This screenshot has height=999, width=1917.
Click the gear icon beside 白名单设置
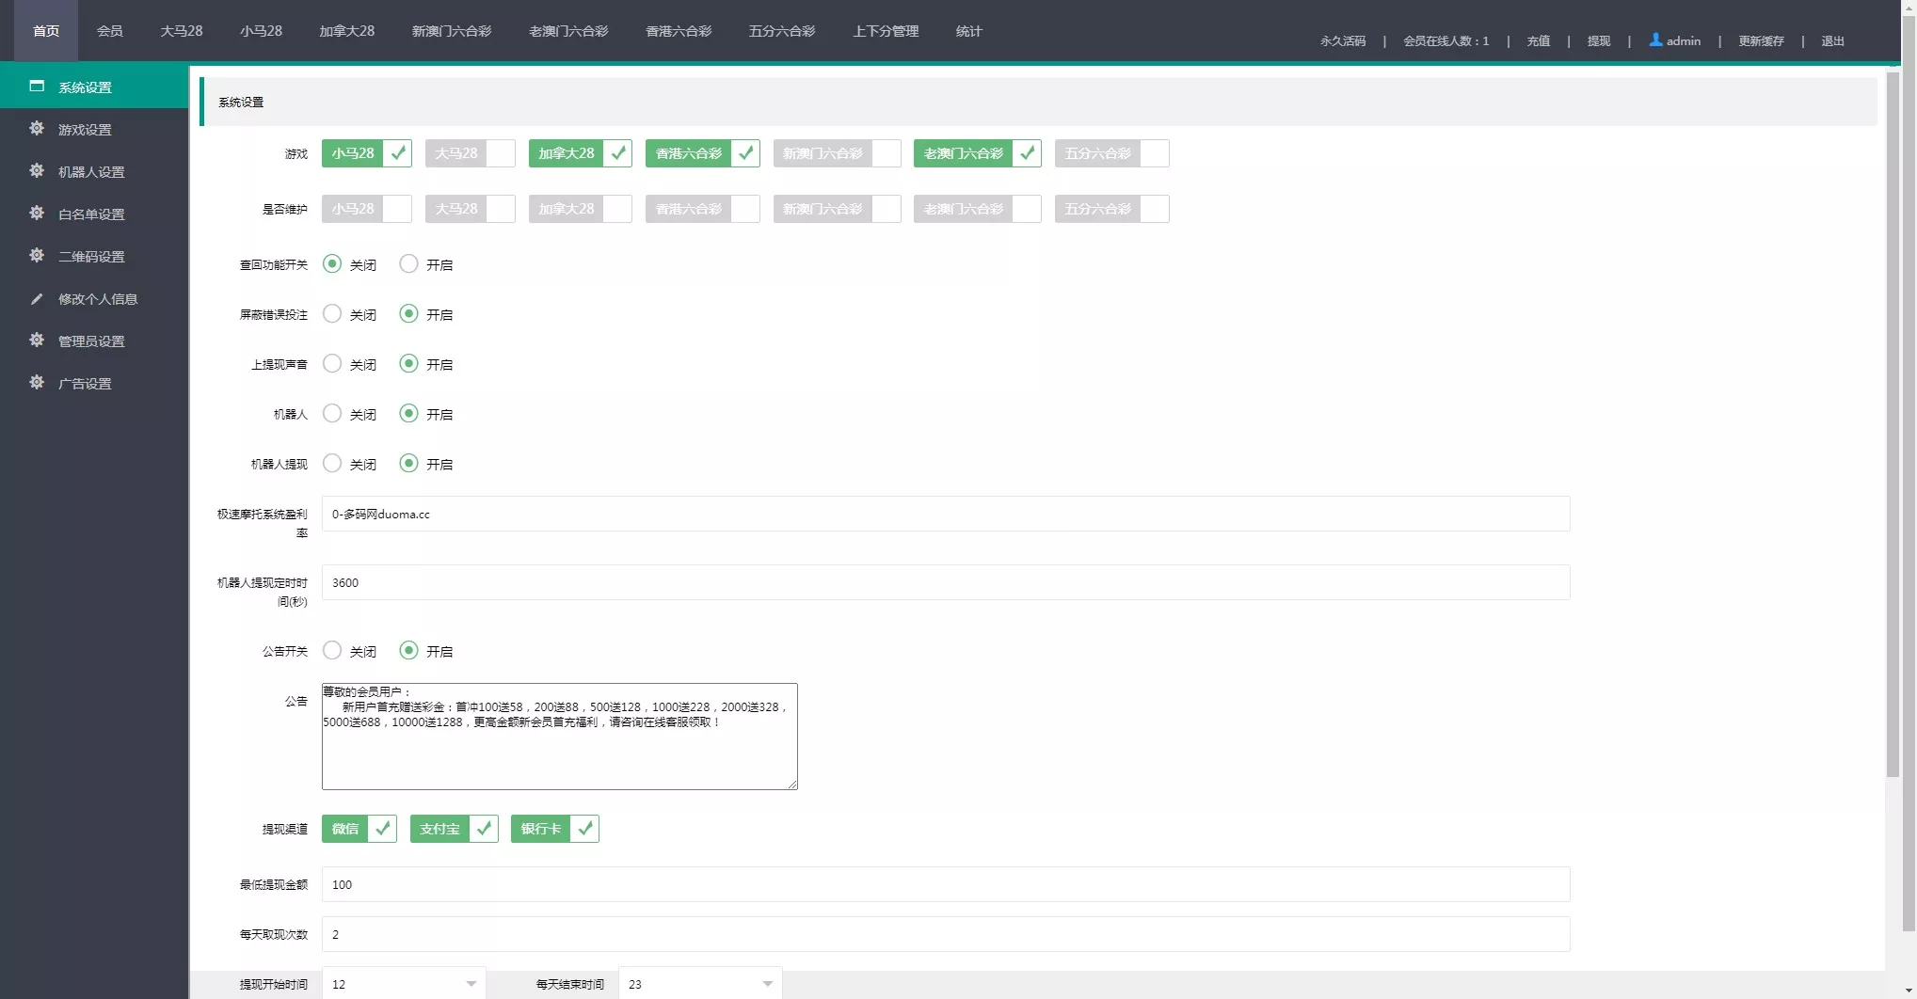coord(37,214)
